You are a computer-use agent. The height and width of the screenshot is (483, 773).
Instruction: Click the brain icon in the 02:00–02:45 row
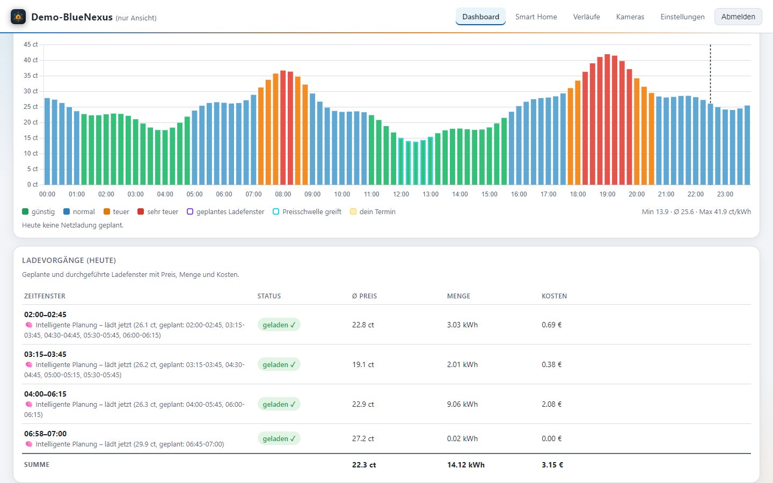(29, 325)
